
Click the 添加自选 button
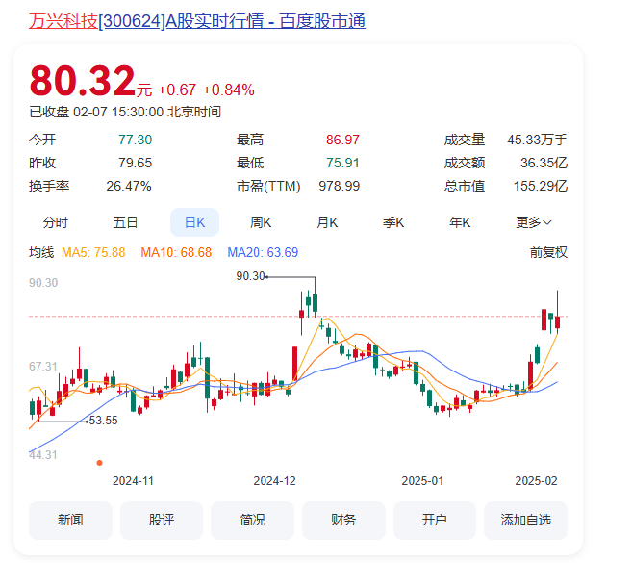(525, 521)
